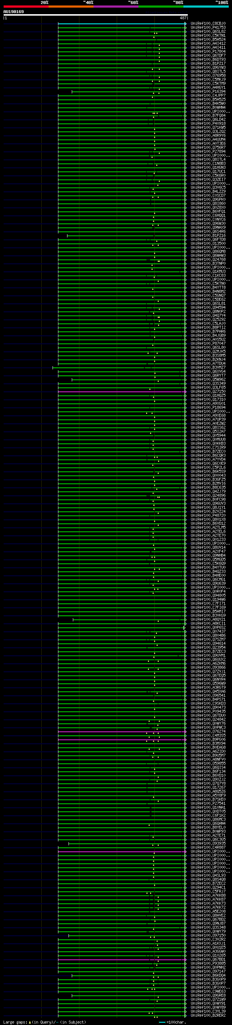The height and width of the screenshot is (1025, 232).
Task: Click hit label UniRef100_B1PZ17
Action: pyautogui.click(x=208, y=64)
